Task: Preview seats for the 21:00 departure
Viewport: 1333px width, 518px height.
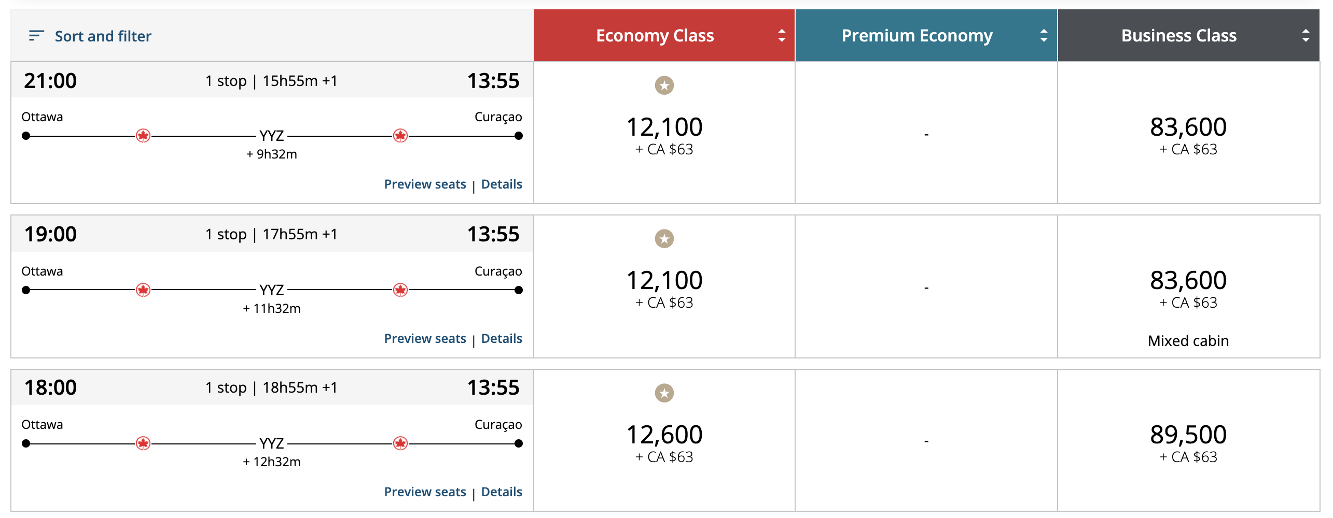Action: coord(425,184)
